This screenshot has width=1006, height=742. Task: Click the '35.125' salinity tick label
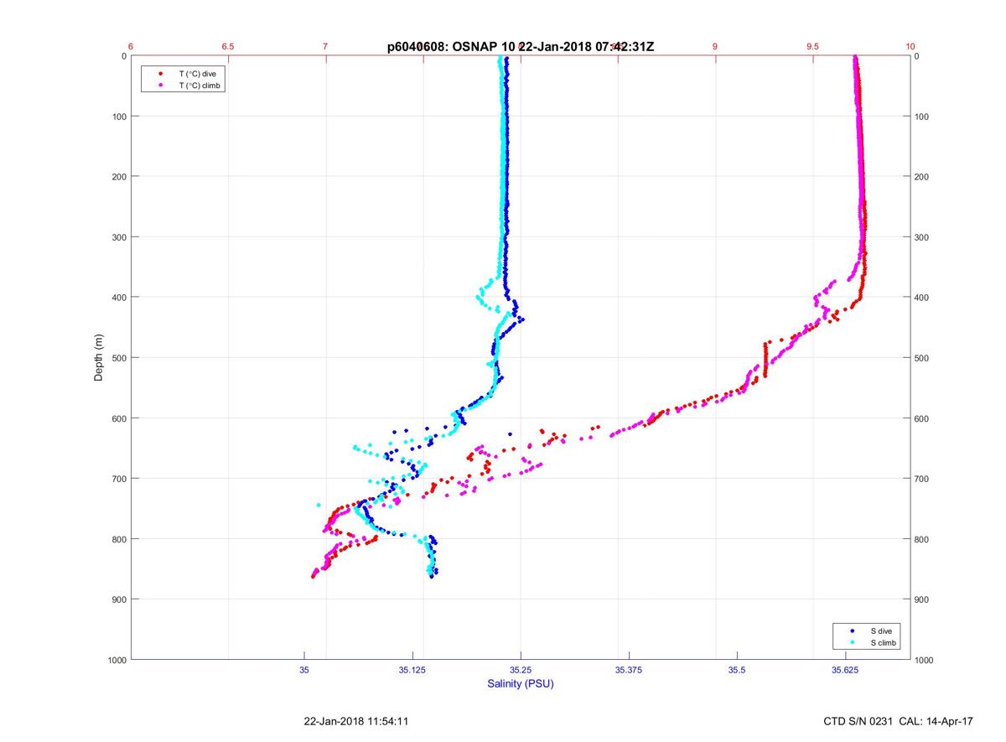coord(412,670)
